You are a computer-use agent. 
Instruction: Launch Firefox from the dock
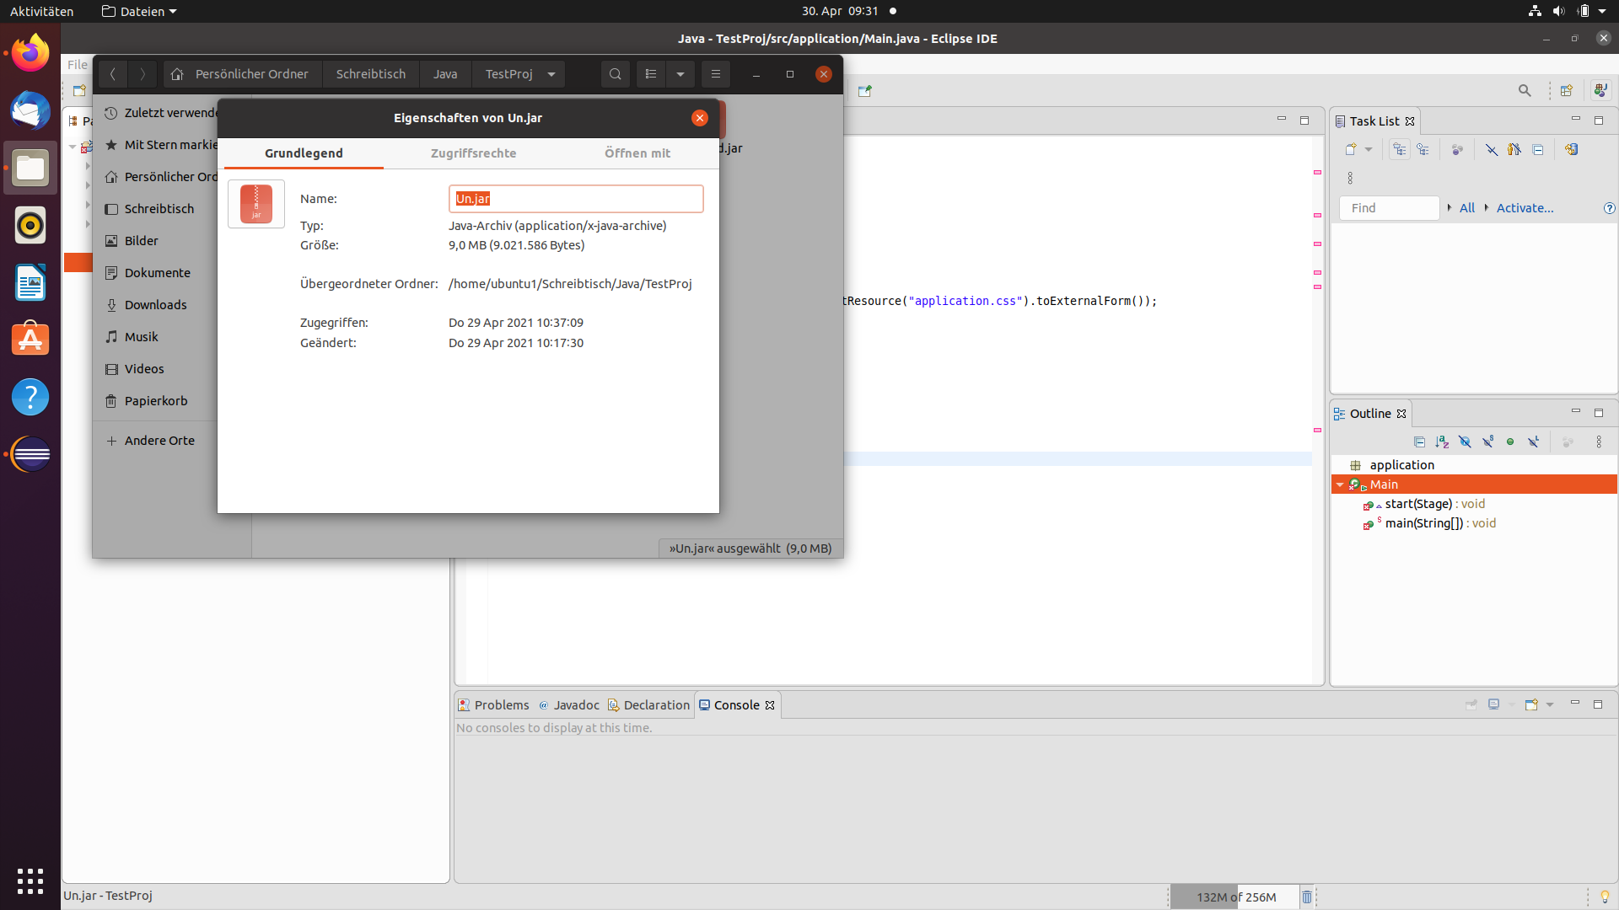[x=30, y=53]
